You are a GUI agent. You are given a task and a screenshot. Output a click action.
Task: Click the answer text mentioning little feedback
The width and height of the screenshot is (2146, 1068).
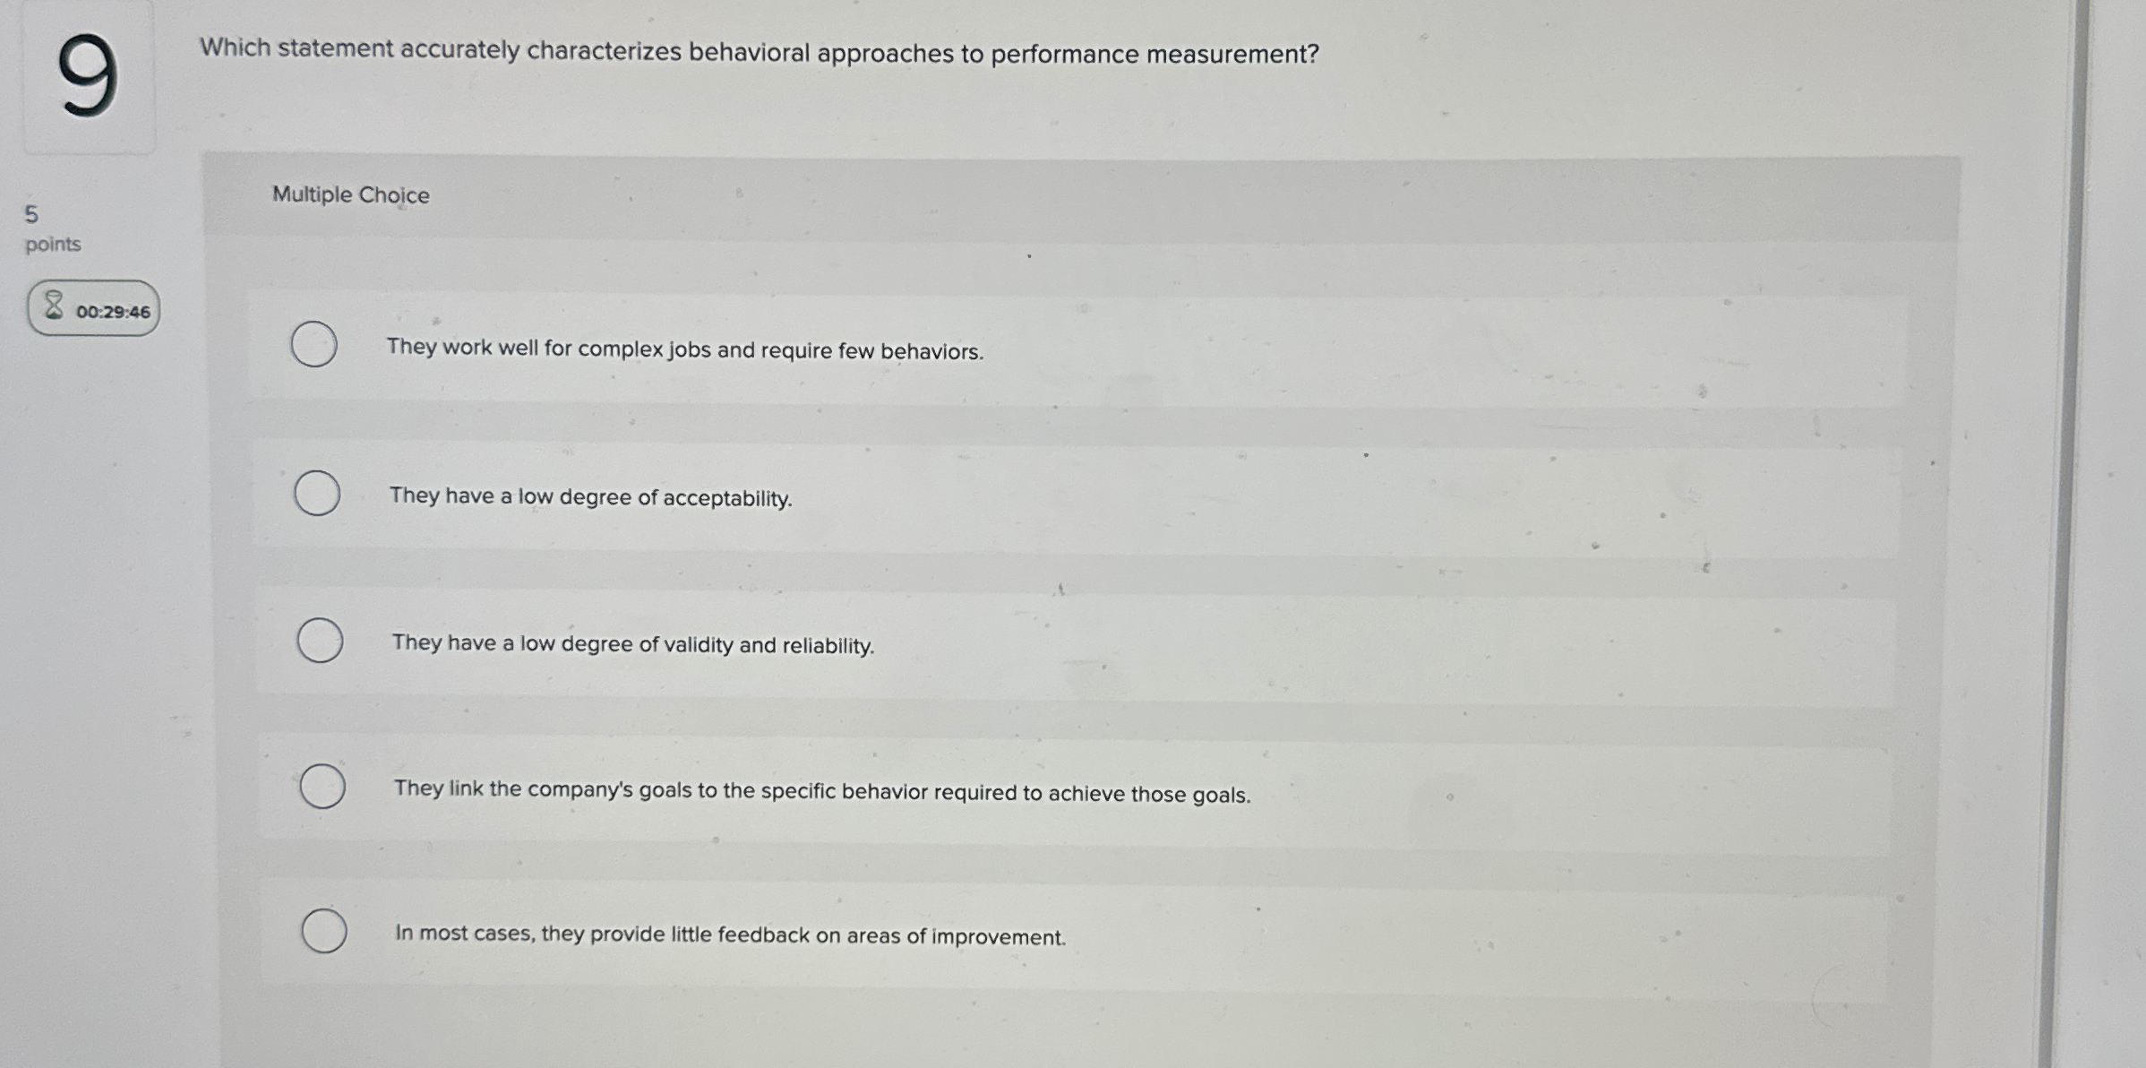click(x=729, y=934)
